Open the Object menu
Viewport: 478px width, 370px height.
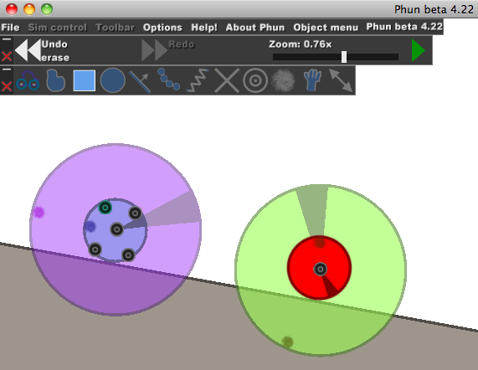326,28
